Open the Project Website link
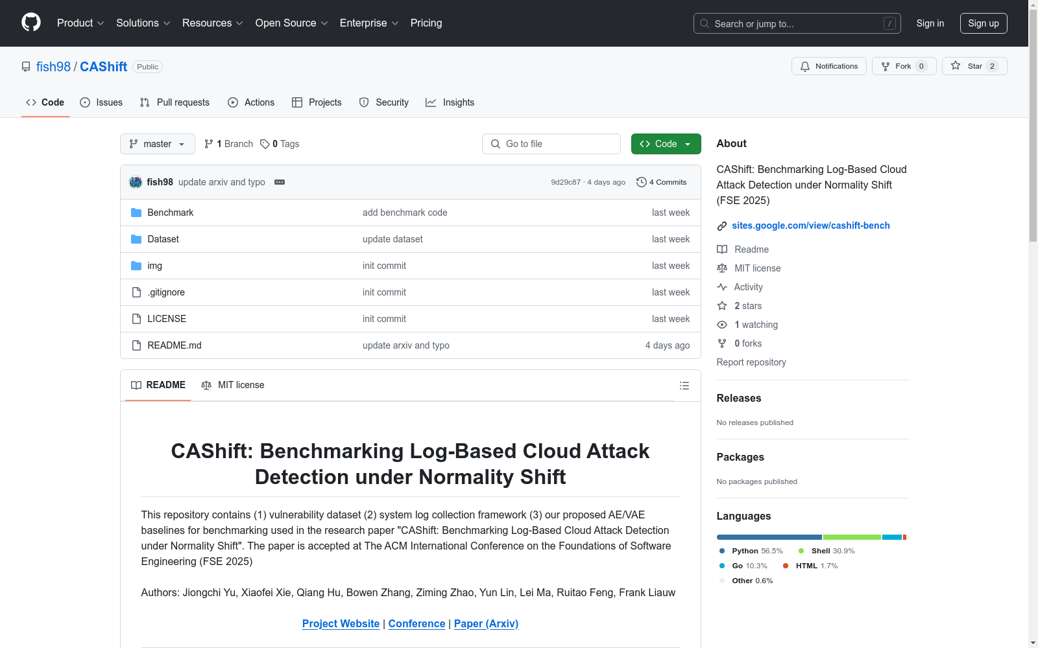 coord(341,623)
